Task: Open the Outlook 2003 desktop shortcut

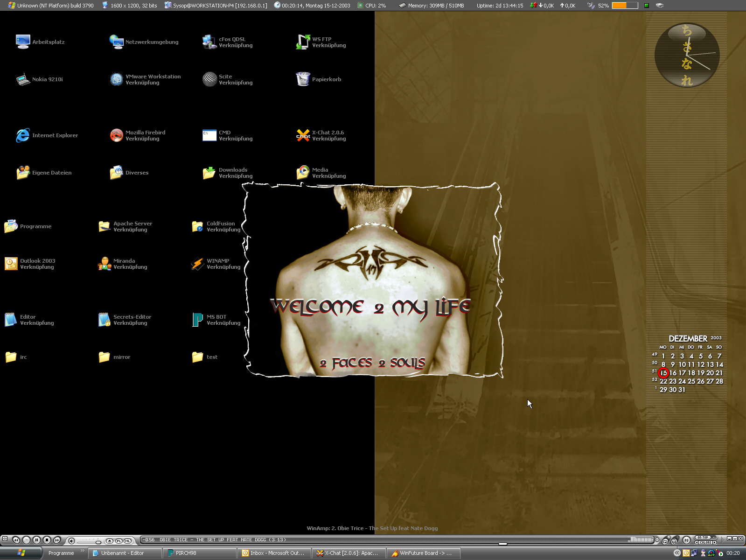Action: tap(11, 264)
